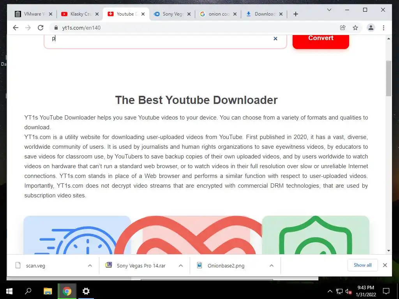Screen dimensions: 399x299
Task: Close the onion Google search tab
Action: (x=235, y=14)
